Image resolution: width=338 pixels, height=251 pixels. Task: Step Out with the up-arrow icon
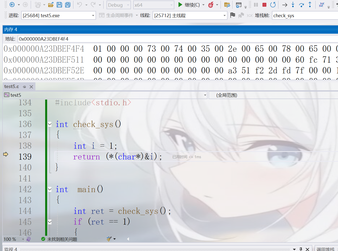[x=310, y=5]
